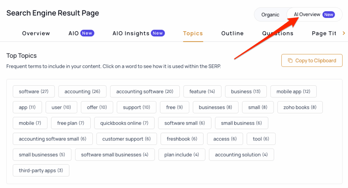Click the 'third-party apps (3)' term
Image resolution: width=348 pixels, height=188 pixels.
(41, 170)
